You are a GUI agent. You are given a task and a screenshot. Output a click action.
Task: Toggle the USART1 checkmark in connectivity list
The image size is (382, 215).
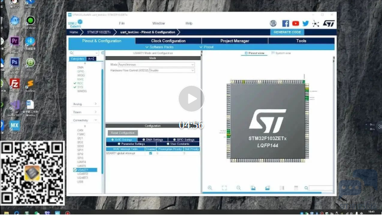click(x=75, y=170)
